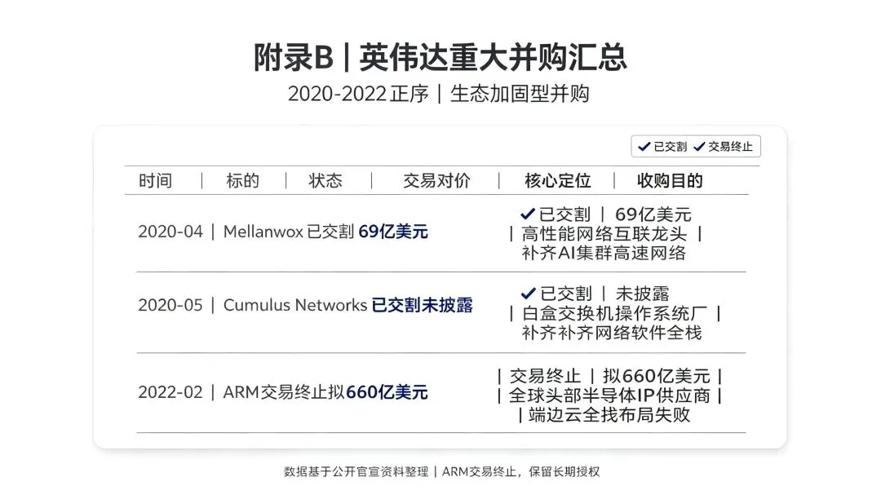
Task: Click the 已交割 legend checkmark icon
Action: 644,147
